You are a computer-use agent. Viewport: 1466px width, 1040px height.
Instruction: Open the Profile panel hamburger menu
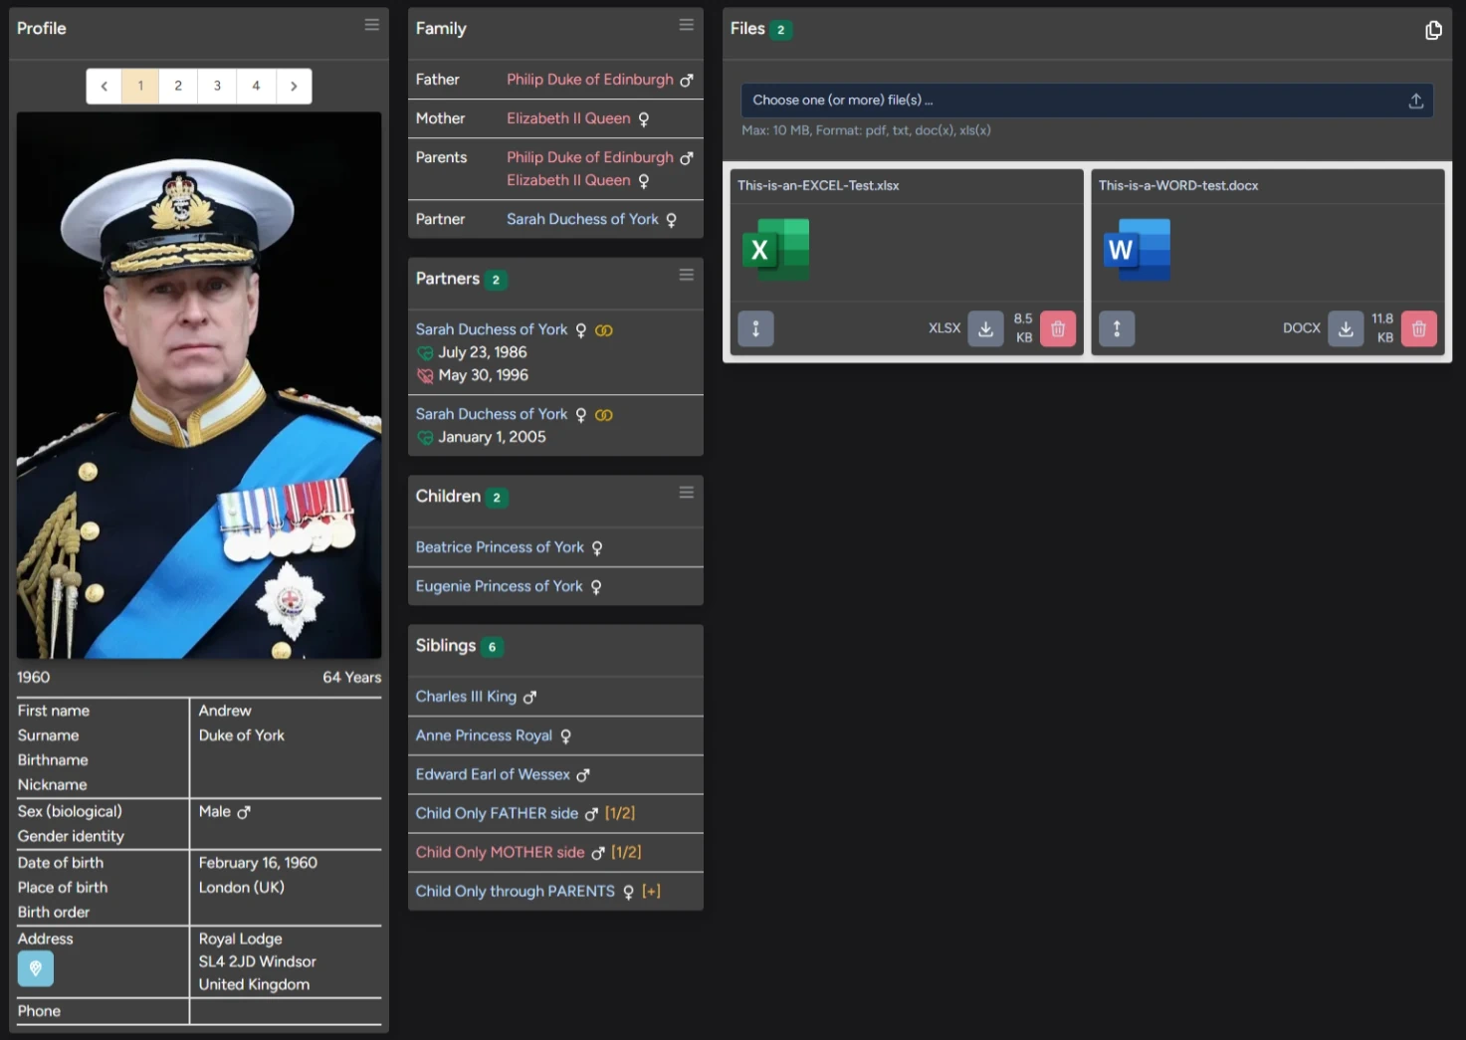[371, 25]
